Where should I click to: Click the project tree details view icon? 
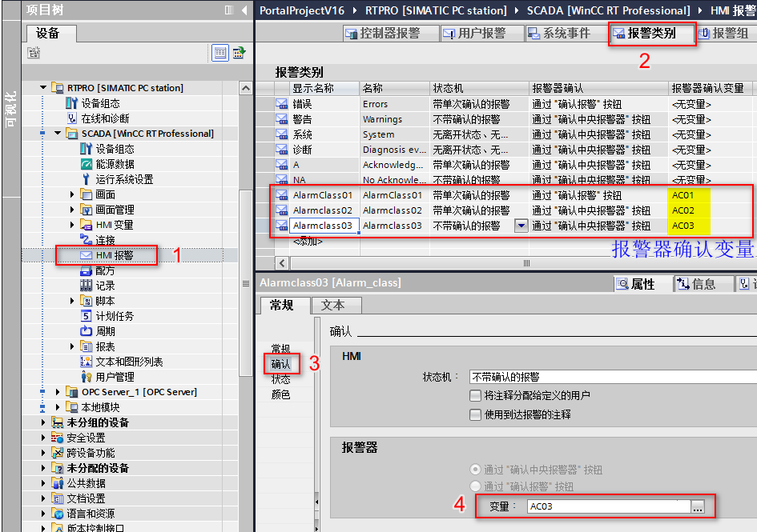coord(220,53)
